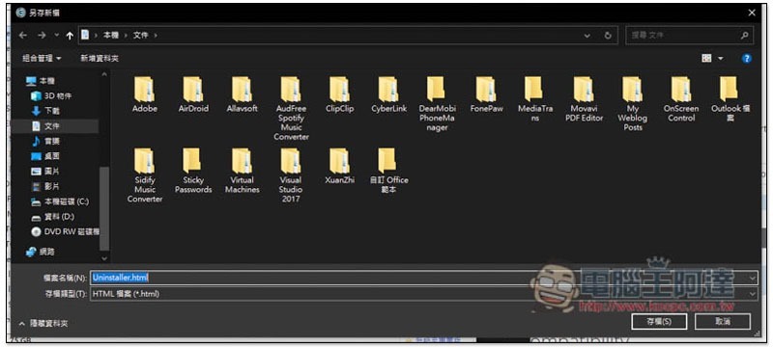Open the XuanZhi folder
773x347 pixels.
340,166
